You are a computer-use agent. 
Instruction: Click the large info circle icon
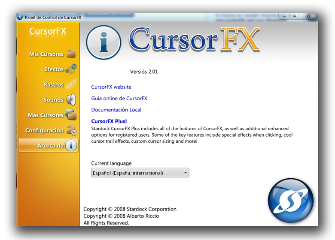point(104,42)
